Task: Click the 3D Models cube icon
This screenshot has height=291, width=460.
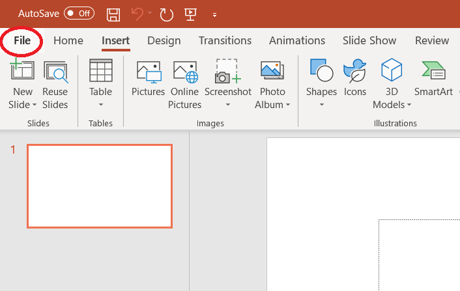Action: pyautogui.click(x=392, y=70)
